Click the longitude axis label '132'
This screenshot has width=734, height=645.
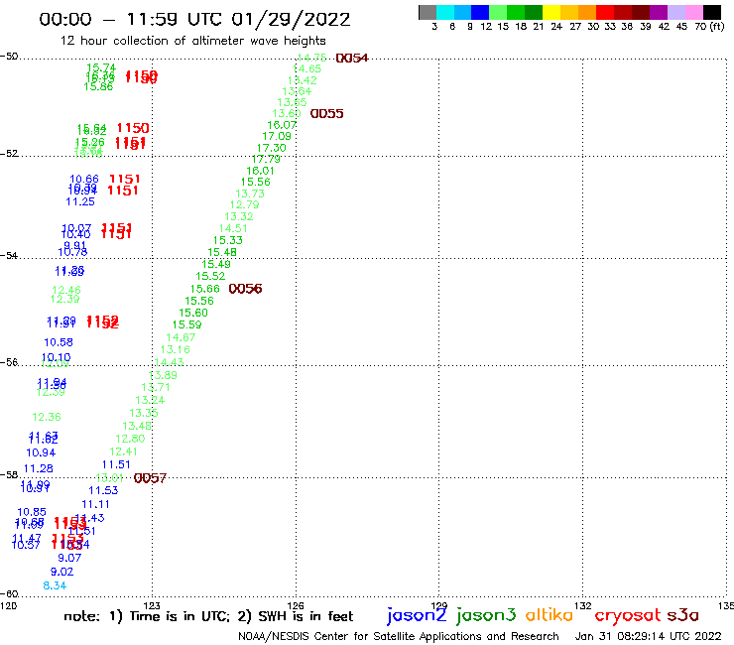pyautogui.click(x=583, y=606)
